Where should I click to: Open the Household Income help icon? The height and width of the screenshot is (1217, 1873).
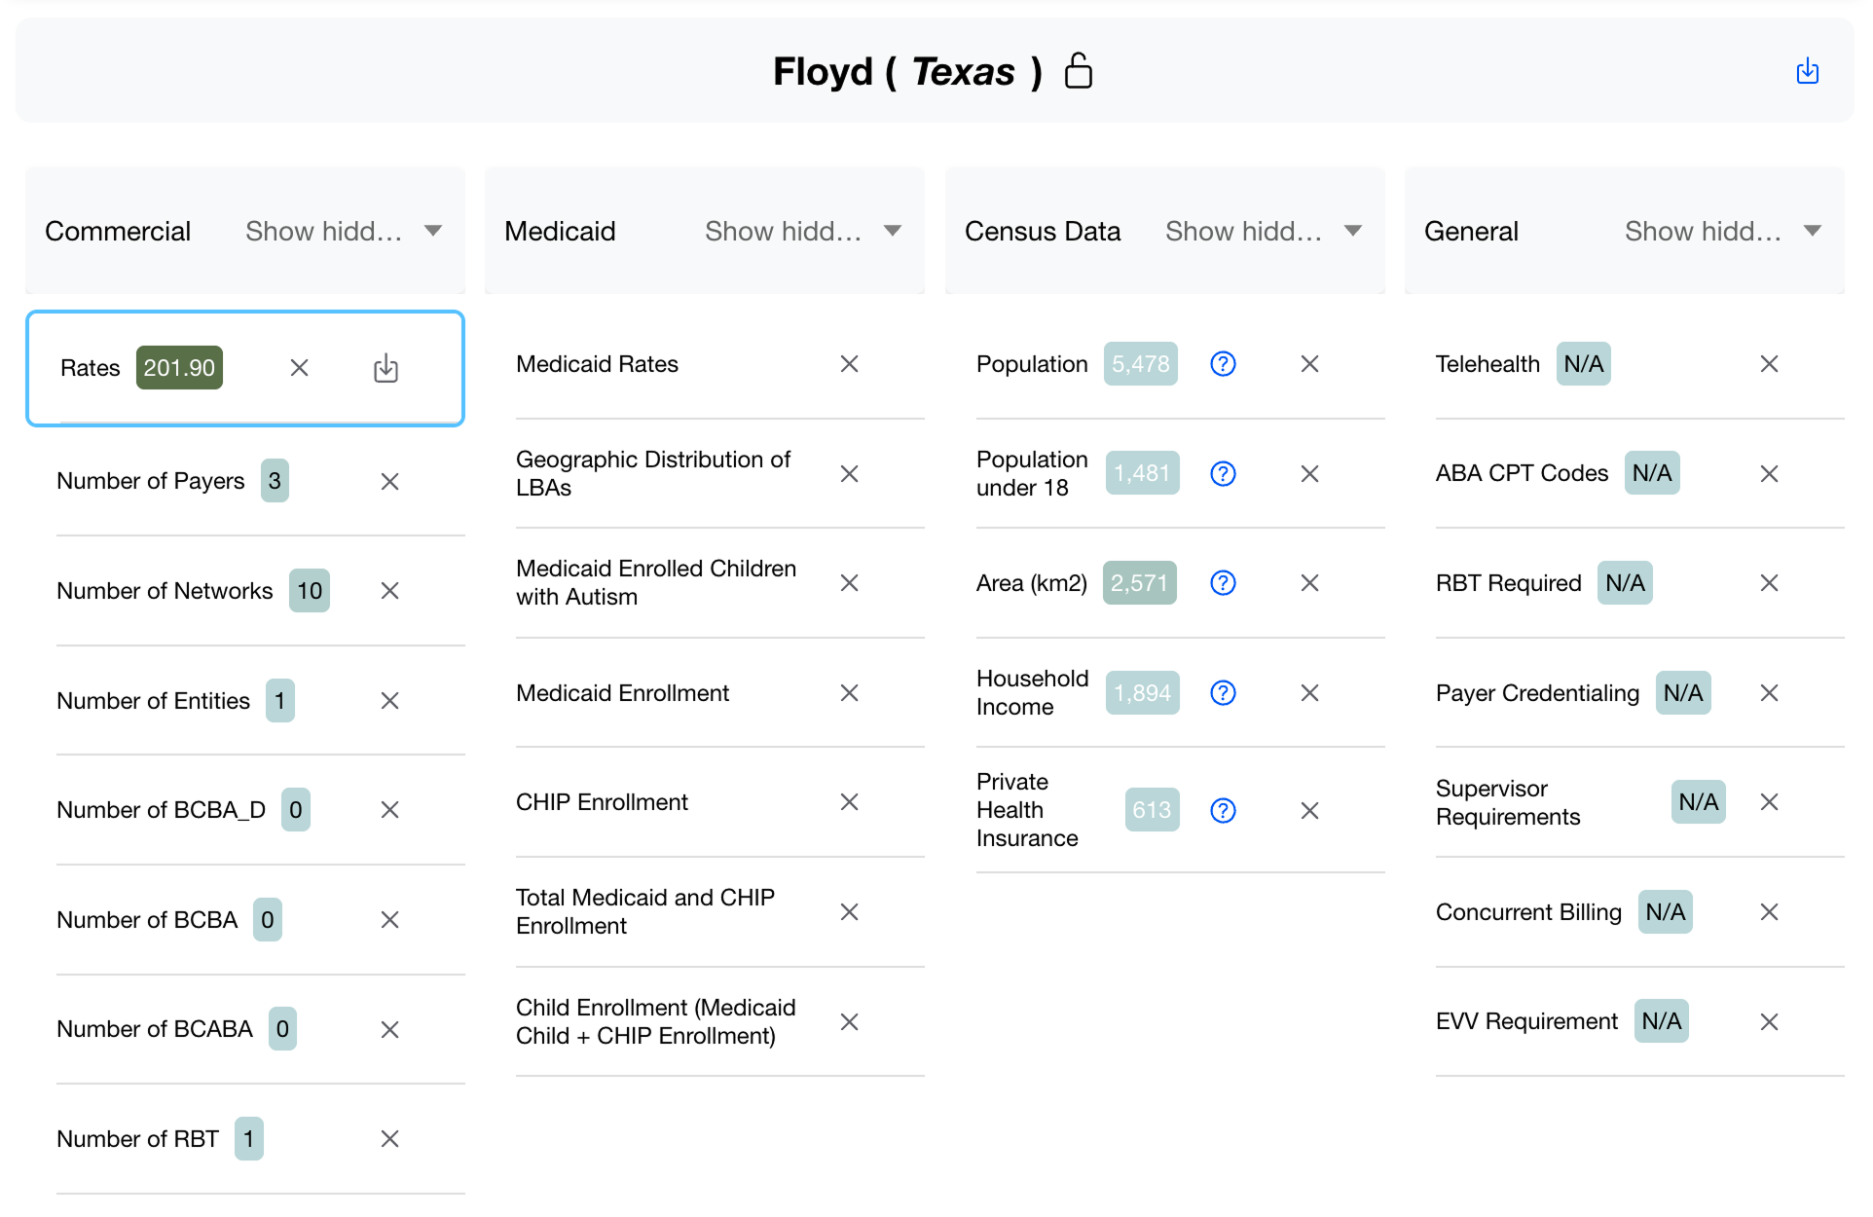click(x=1224, y=693)
